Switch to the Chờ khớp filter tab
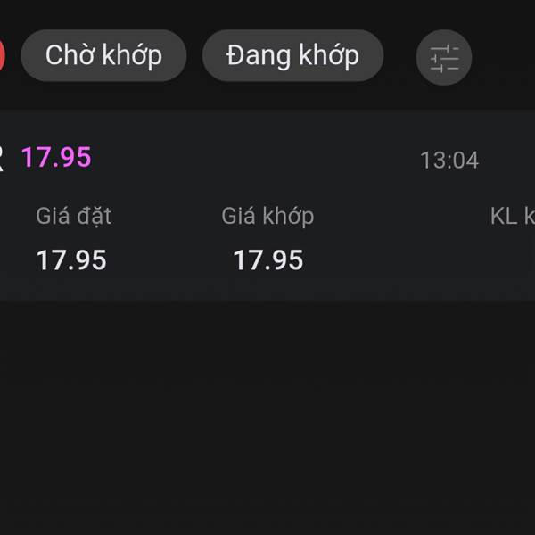This screenshot has height=535, width=535. [103, 55]
